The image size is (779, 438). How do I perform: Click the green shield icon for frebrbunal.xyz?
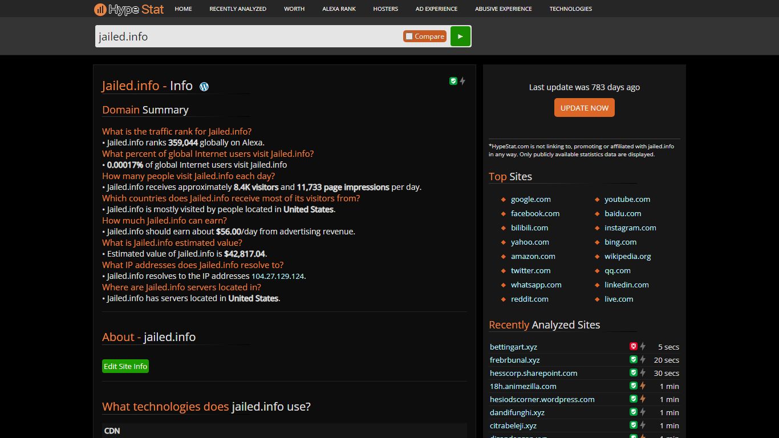[x=633, y=359]
